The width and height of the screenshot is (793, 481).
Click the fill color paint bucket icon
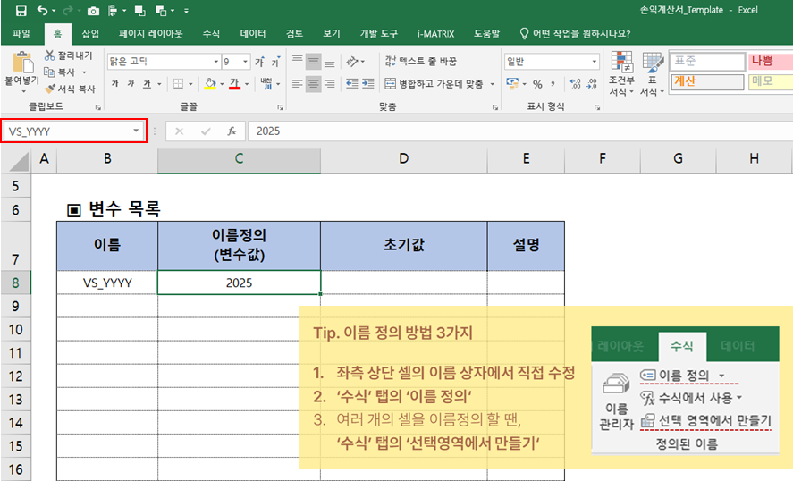(209, 84)
